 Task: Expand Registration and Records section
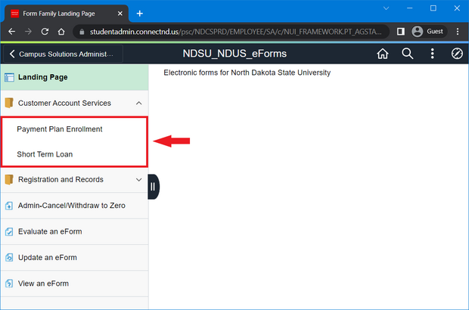coord(138,180)
